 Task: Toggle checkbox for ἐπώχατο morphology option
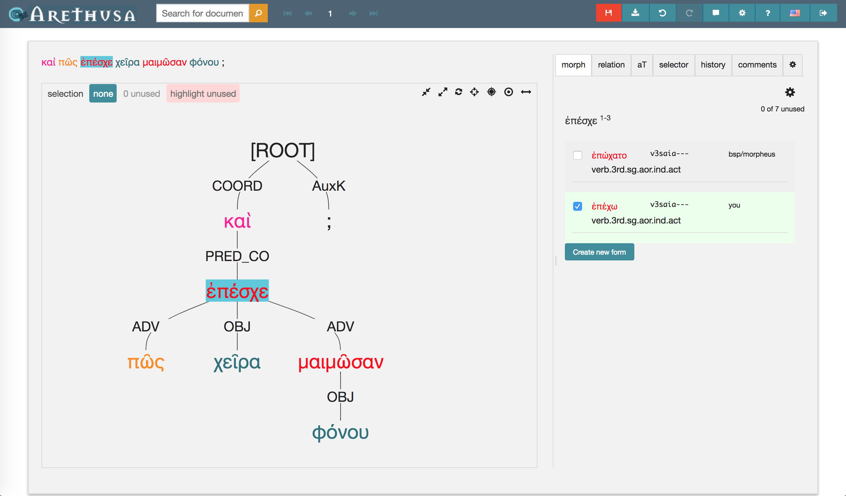(x=578, y=154)
